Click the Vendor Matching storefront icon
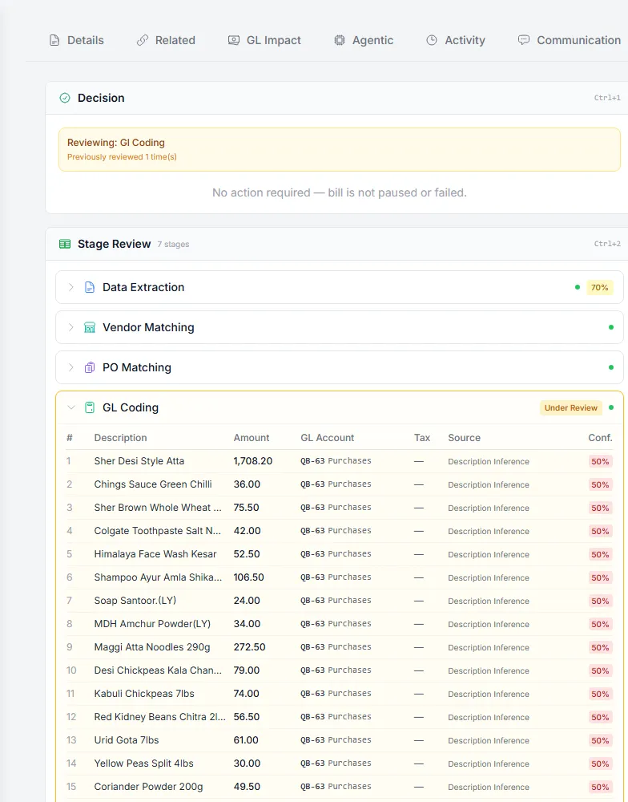The width and height of the screenshot is (628, 802). [90, 327]
